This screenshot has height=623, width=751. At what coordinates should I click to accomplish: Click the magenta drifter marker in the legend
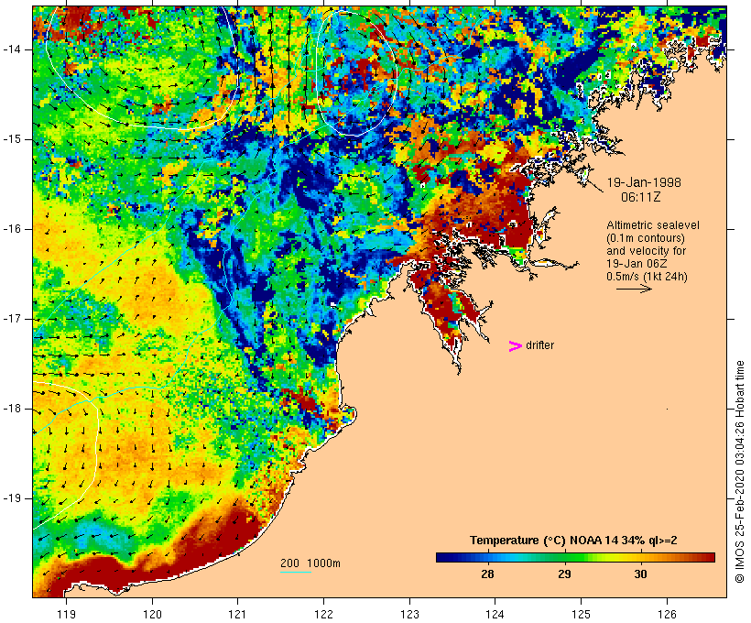(516, 346)
